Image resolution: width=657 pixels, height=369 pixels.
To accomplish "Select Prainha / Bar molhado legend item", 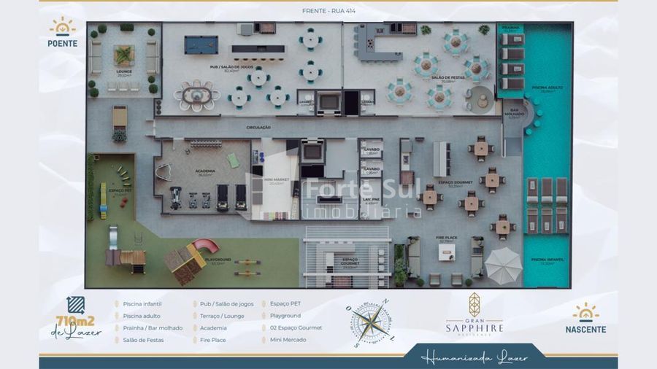I will click(x=153, y=328).
